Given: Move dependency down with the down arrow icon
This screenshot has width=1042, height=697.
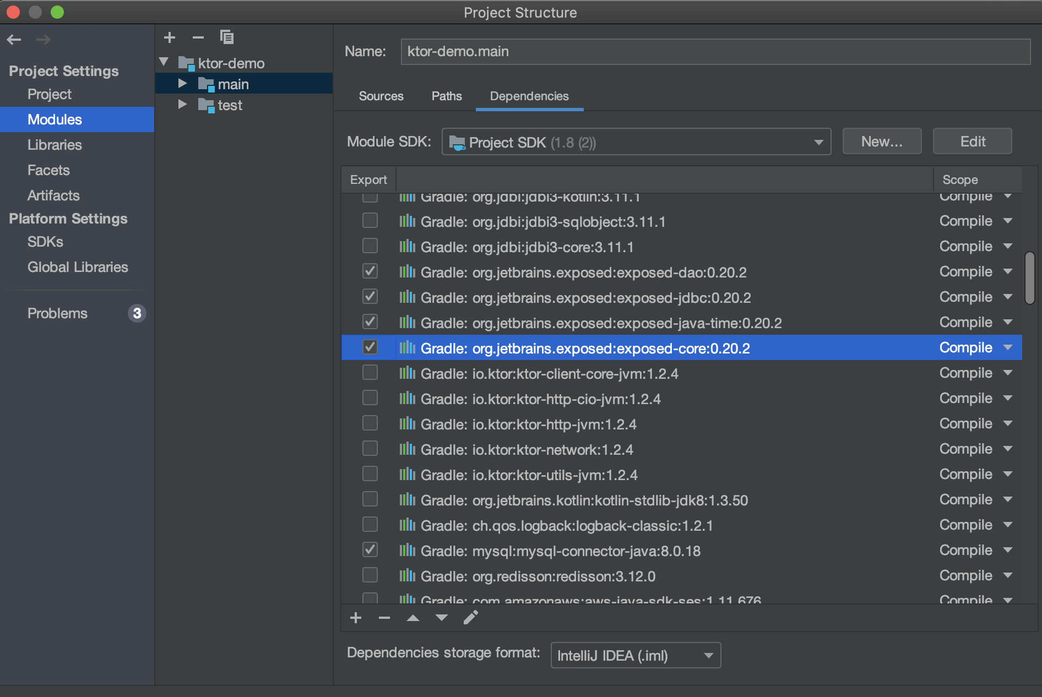Looking at the screenshot, I should click(x=442, y=618).
